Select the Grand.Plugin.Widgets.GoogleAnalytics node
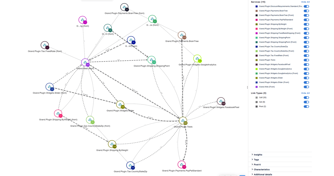Viewport: 334px width, 176px height. pyautogui.click(x=197, y=58)
